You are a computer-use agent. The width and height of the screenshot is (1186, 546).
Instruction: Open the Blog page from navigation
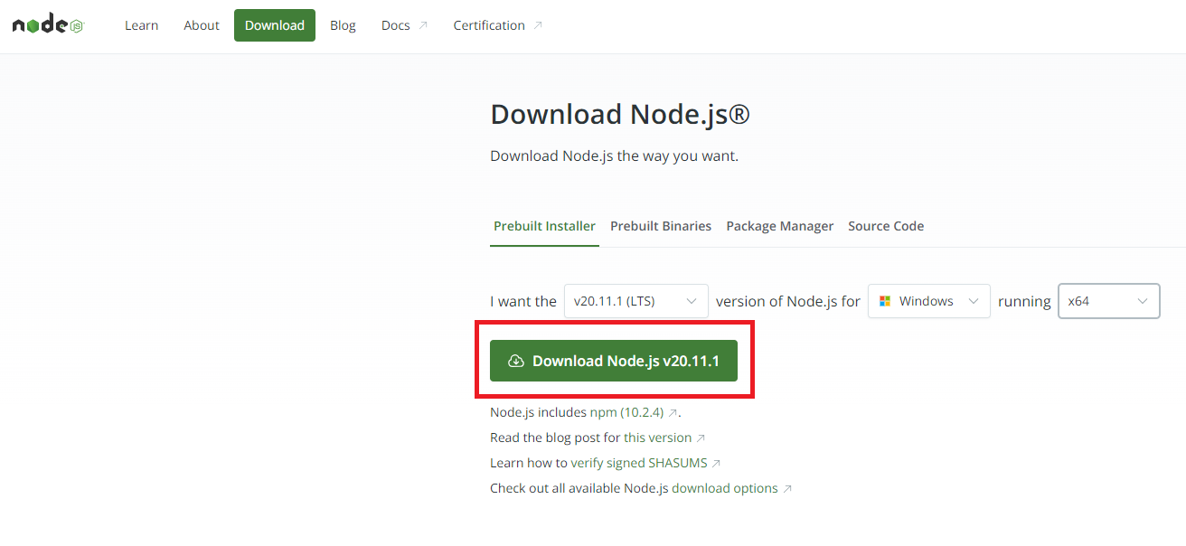click(x=343, y=25)
